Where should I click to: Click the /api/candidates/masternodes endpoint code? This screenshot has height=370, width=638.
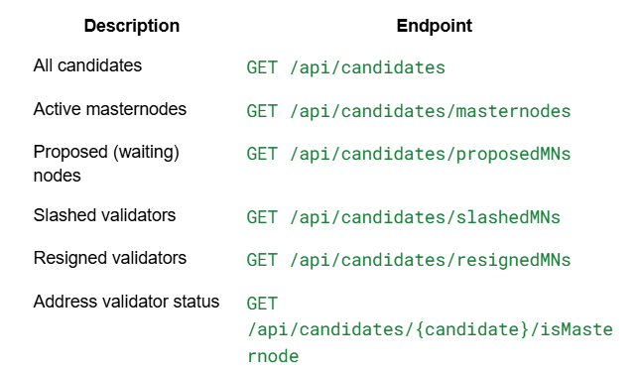(430, 111)
